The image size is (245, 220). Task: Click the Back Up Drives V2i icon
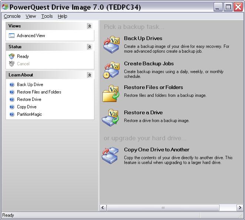click(x=111, y=45)
